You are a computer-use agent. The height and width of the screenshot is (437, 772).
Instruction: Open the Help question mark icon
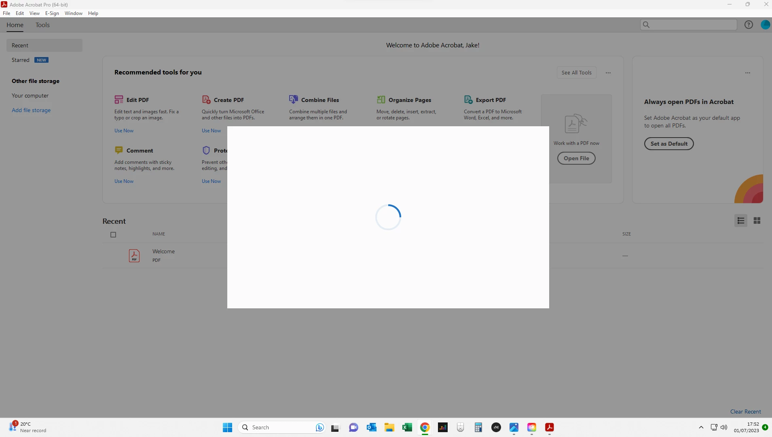point(749,25)
